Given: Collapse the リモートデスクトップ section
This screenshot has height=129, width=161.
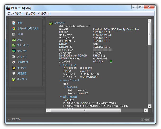Looking at the screenshot, I should (61, 80).
